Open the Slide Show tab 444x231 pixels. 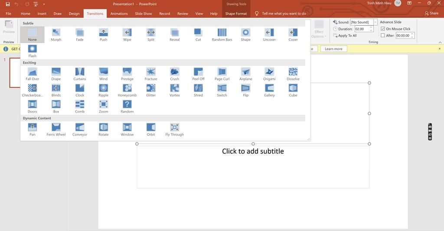(x=144, y=13)
